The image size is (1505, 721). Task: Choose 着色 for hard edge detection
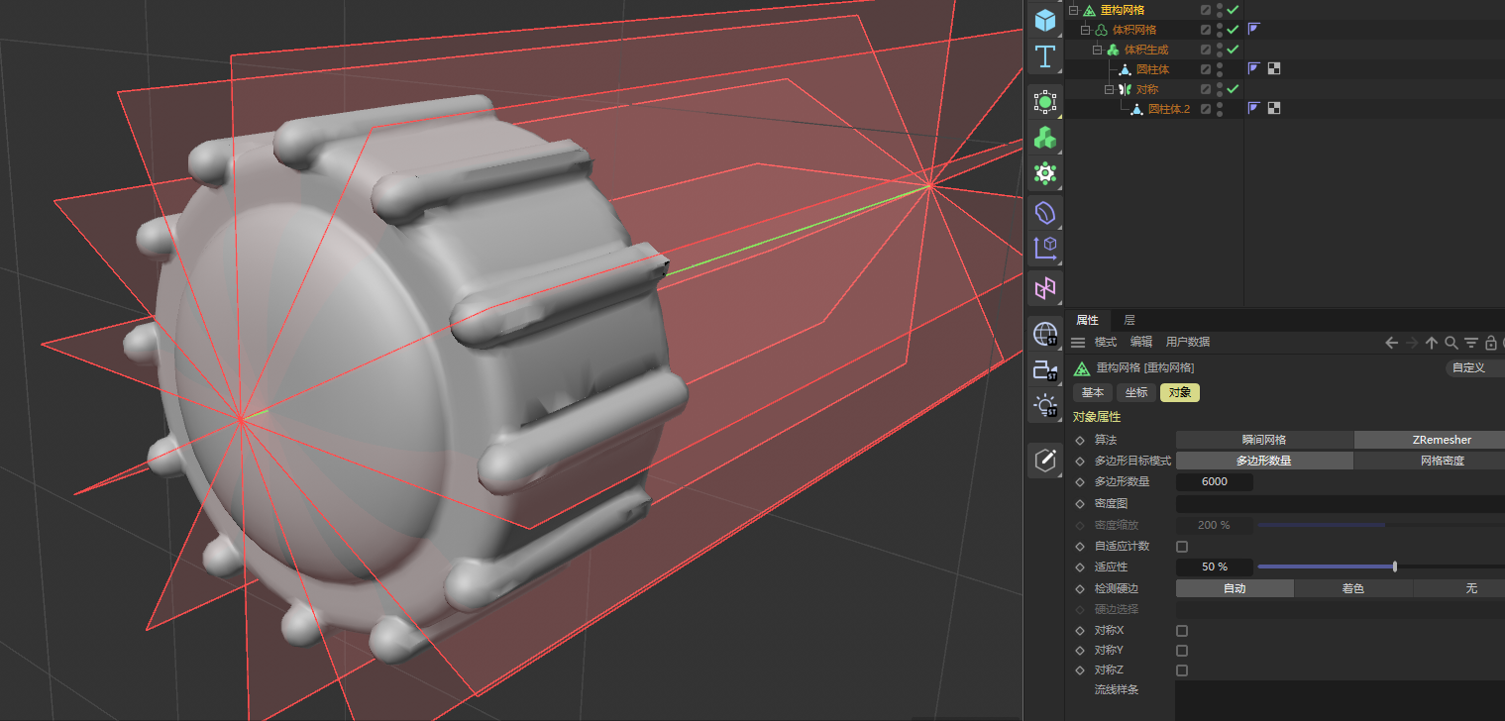[x=1352, y=588]
